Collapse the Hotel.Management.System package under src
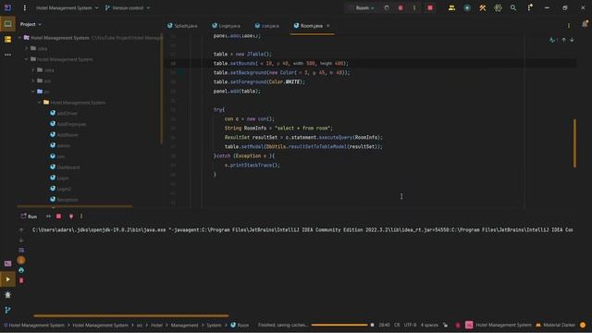The width and height of the screenshot is (592, 333). (40, 103)
